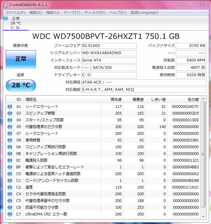Click status orb for C0 磁気ヘッド退避回数
This screenshot has height=224, width=211.
pos(10,174)
